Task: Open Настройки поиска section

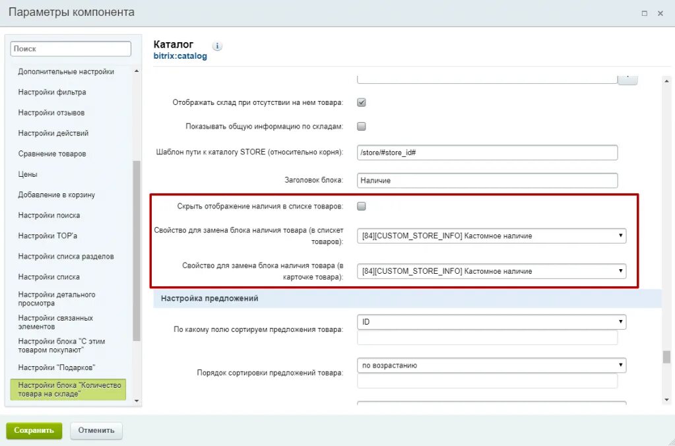Action: click(49, 215)
